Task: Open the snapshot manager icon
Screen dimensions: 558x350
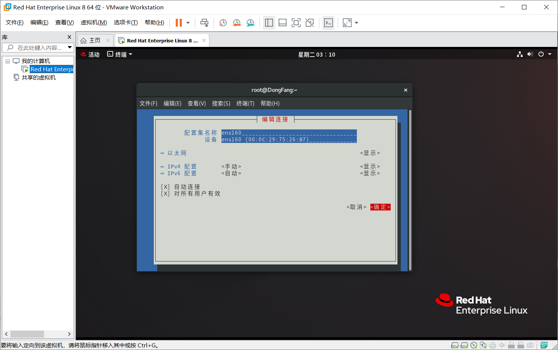Action: click(250, 23)
